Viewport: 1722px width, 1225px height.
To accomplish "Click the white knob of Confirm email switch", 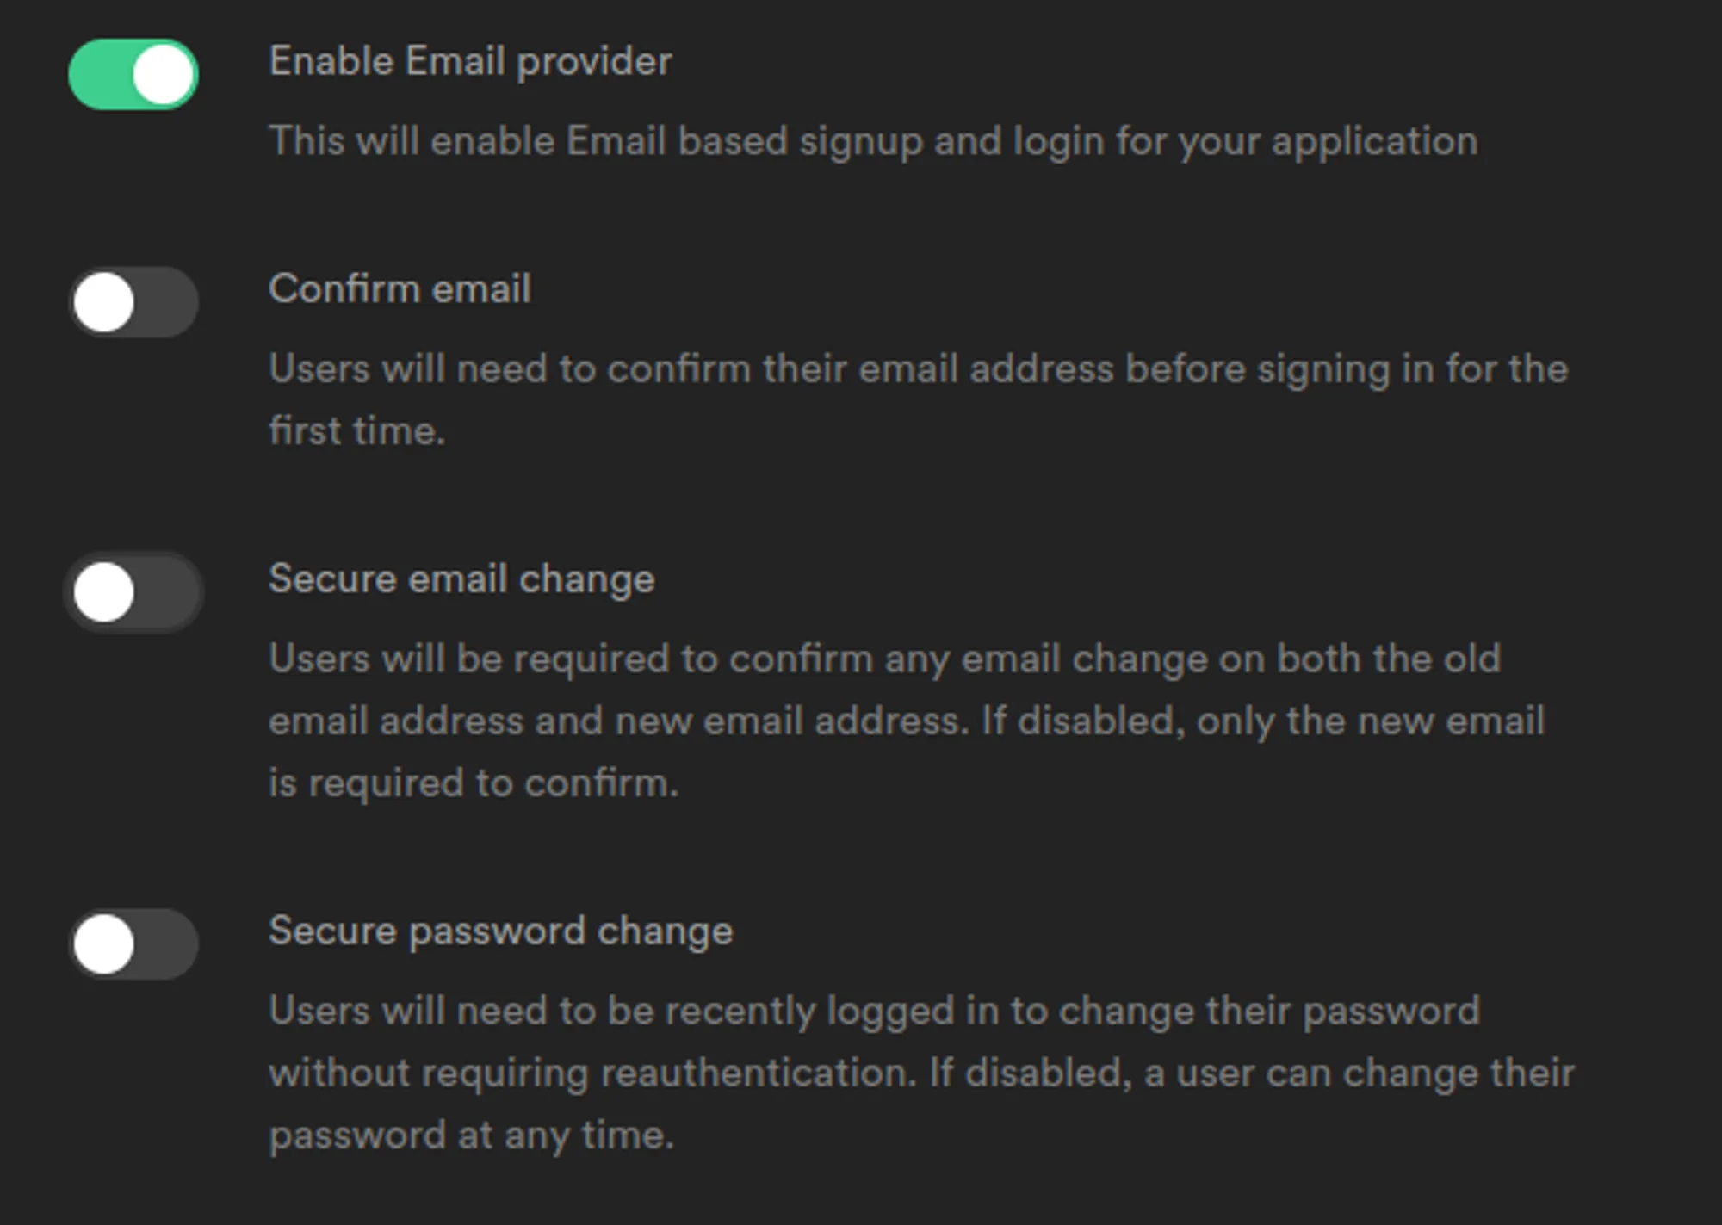I will (104, 303).
